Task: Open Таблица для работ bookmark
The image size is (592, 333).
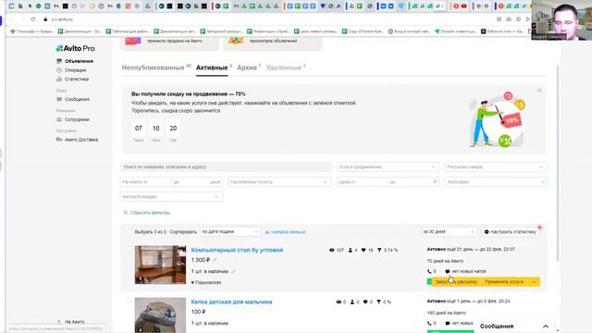Action: 129,31
